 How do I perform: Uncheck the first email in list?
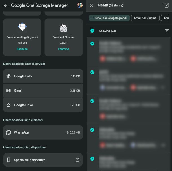(92, 44)
